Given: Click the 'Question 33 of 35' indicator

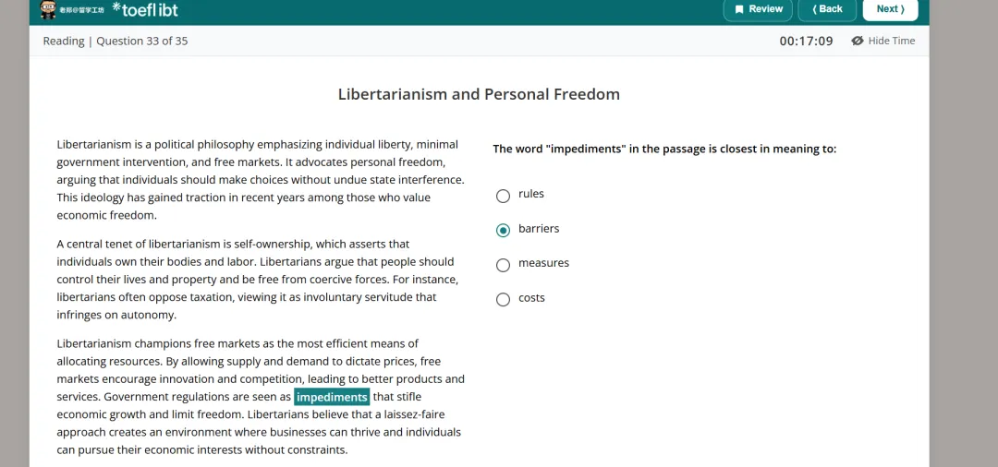Looking at the screenshot, I should [x=141, y=41].
